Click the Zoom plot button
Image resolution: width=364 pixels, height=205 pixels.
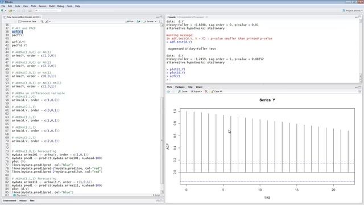click(x=183, y=92)
